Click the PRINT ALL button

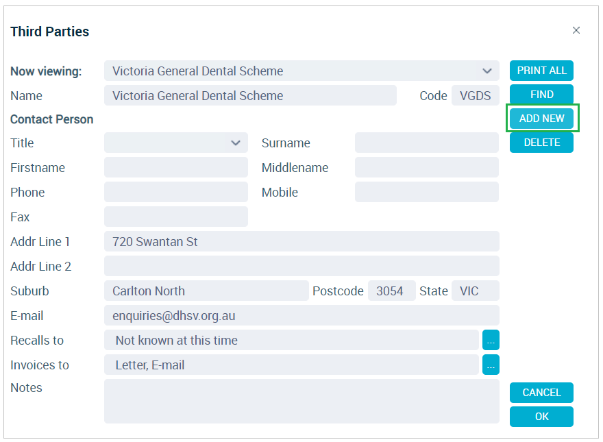point(541,71)
